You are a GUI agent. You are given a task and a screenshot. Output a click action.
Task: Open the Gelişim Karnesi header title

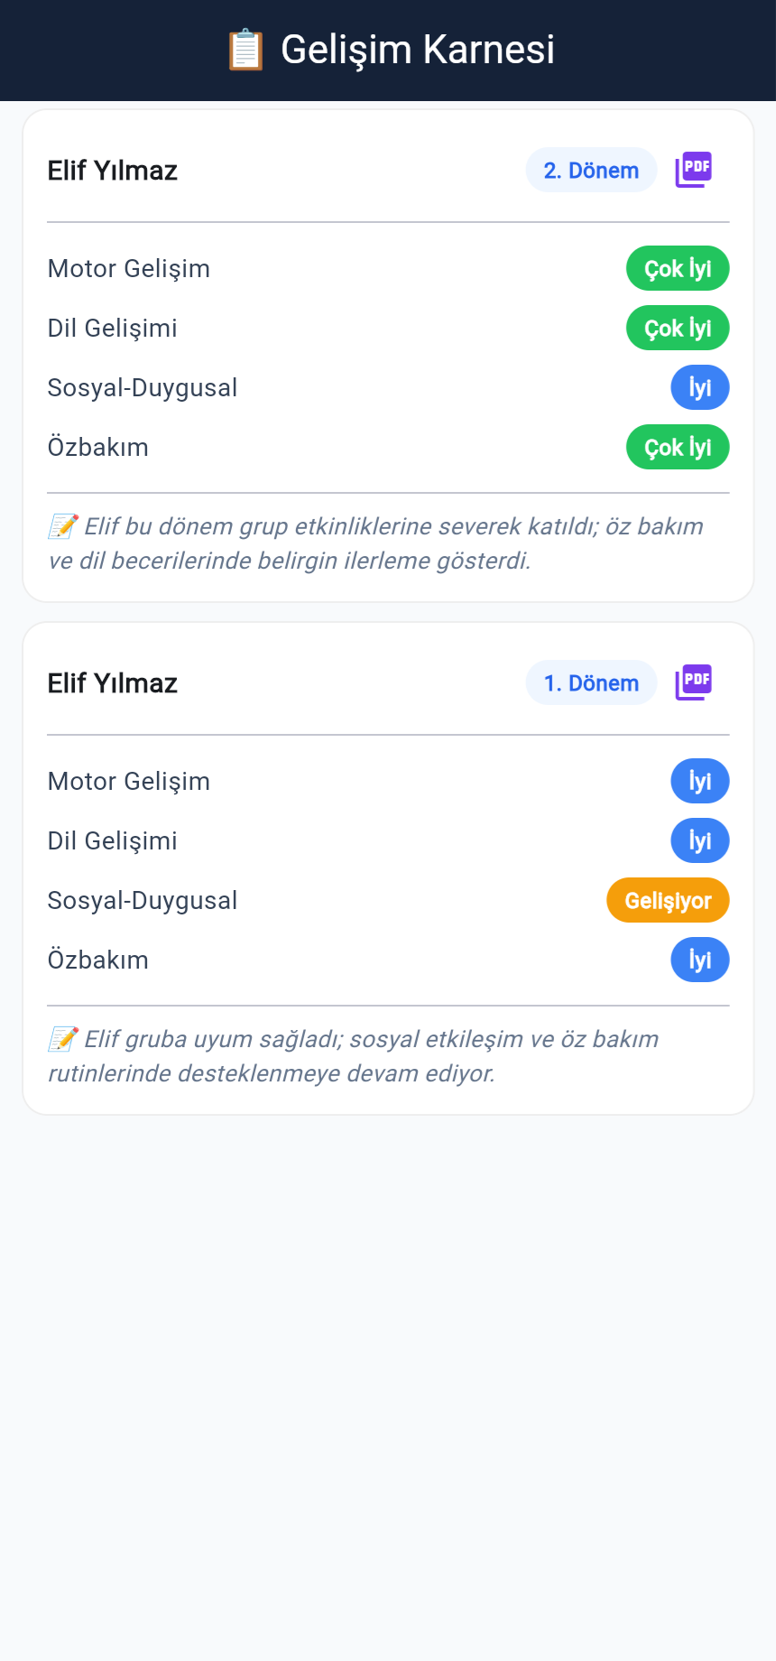pos(418,50)
